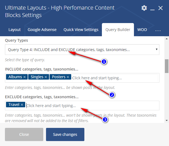Remove the Travel tag from exclude list
Viewport: 169px width, 146px height.
coord(22,105)
